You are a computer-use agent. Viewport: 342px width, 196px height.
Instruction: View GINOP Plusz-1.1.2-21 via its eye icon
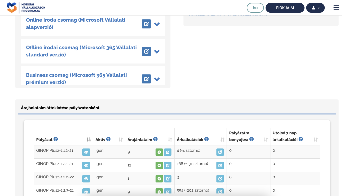pyautogui.click(x=86, y=152)
